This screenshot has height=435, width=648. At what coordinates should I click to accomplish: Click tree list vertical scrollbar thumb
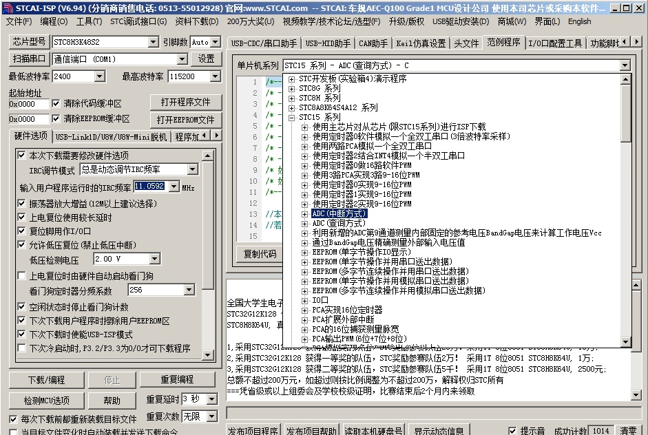coord(626,113)
